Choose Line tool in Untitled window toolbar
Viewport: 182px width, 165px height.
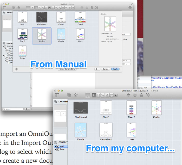[x=40, y=8]
